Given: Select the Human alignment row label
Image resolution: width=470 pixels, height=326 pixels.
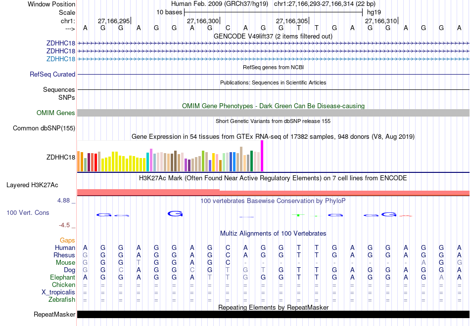Looking at the screenshot, I should [x=65, y=248].
